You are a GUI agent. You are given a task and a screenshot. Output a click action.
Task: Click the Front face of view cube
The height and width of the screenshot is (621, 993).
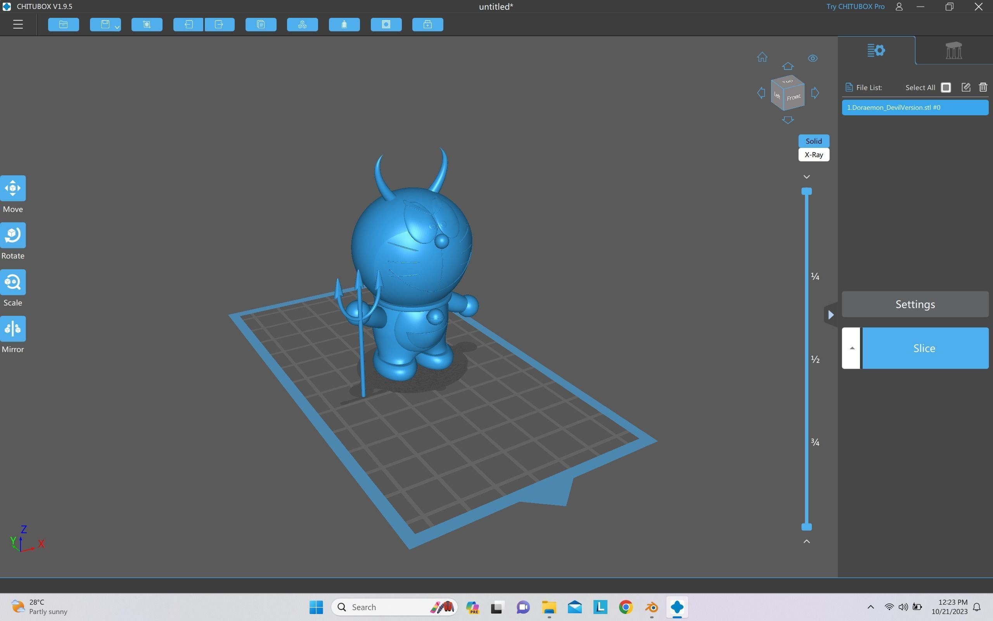click(x=794, y=98)
